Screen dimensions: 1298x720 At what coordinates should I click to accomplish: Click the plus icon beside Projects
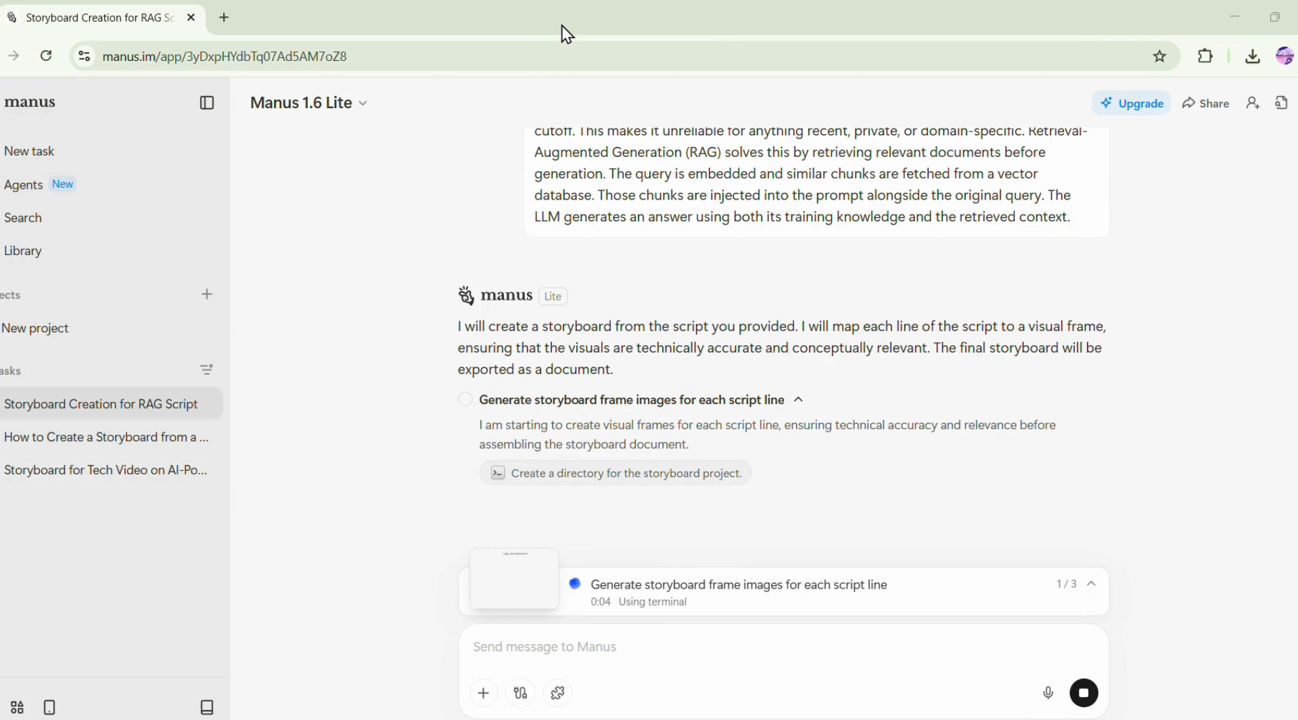(x=207, y=294)
